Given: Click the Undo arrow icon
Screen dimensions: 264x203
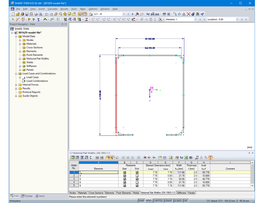Looking at the screenshot, I should pyautogui.click(x=47, y=14).
